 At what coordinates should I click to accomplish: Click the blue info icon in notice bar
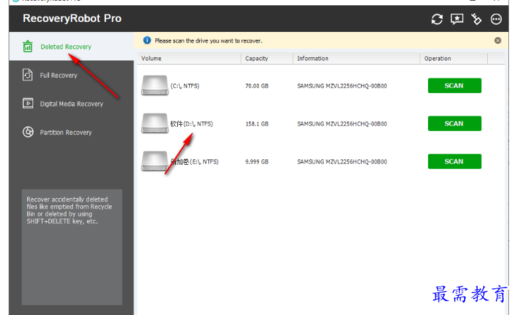point(147,41)
